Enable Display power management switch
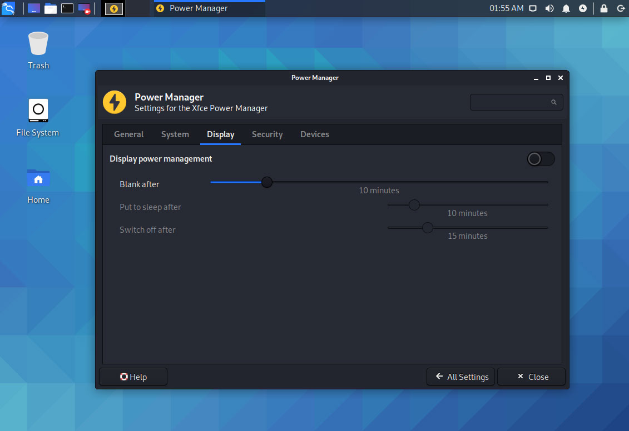The height and width of the screenshot is (431, 629). click(x=541, y=159)
